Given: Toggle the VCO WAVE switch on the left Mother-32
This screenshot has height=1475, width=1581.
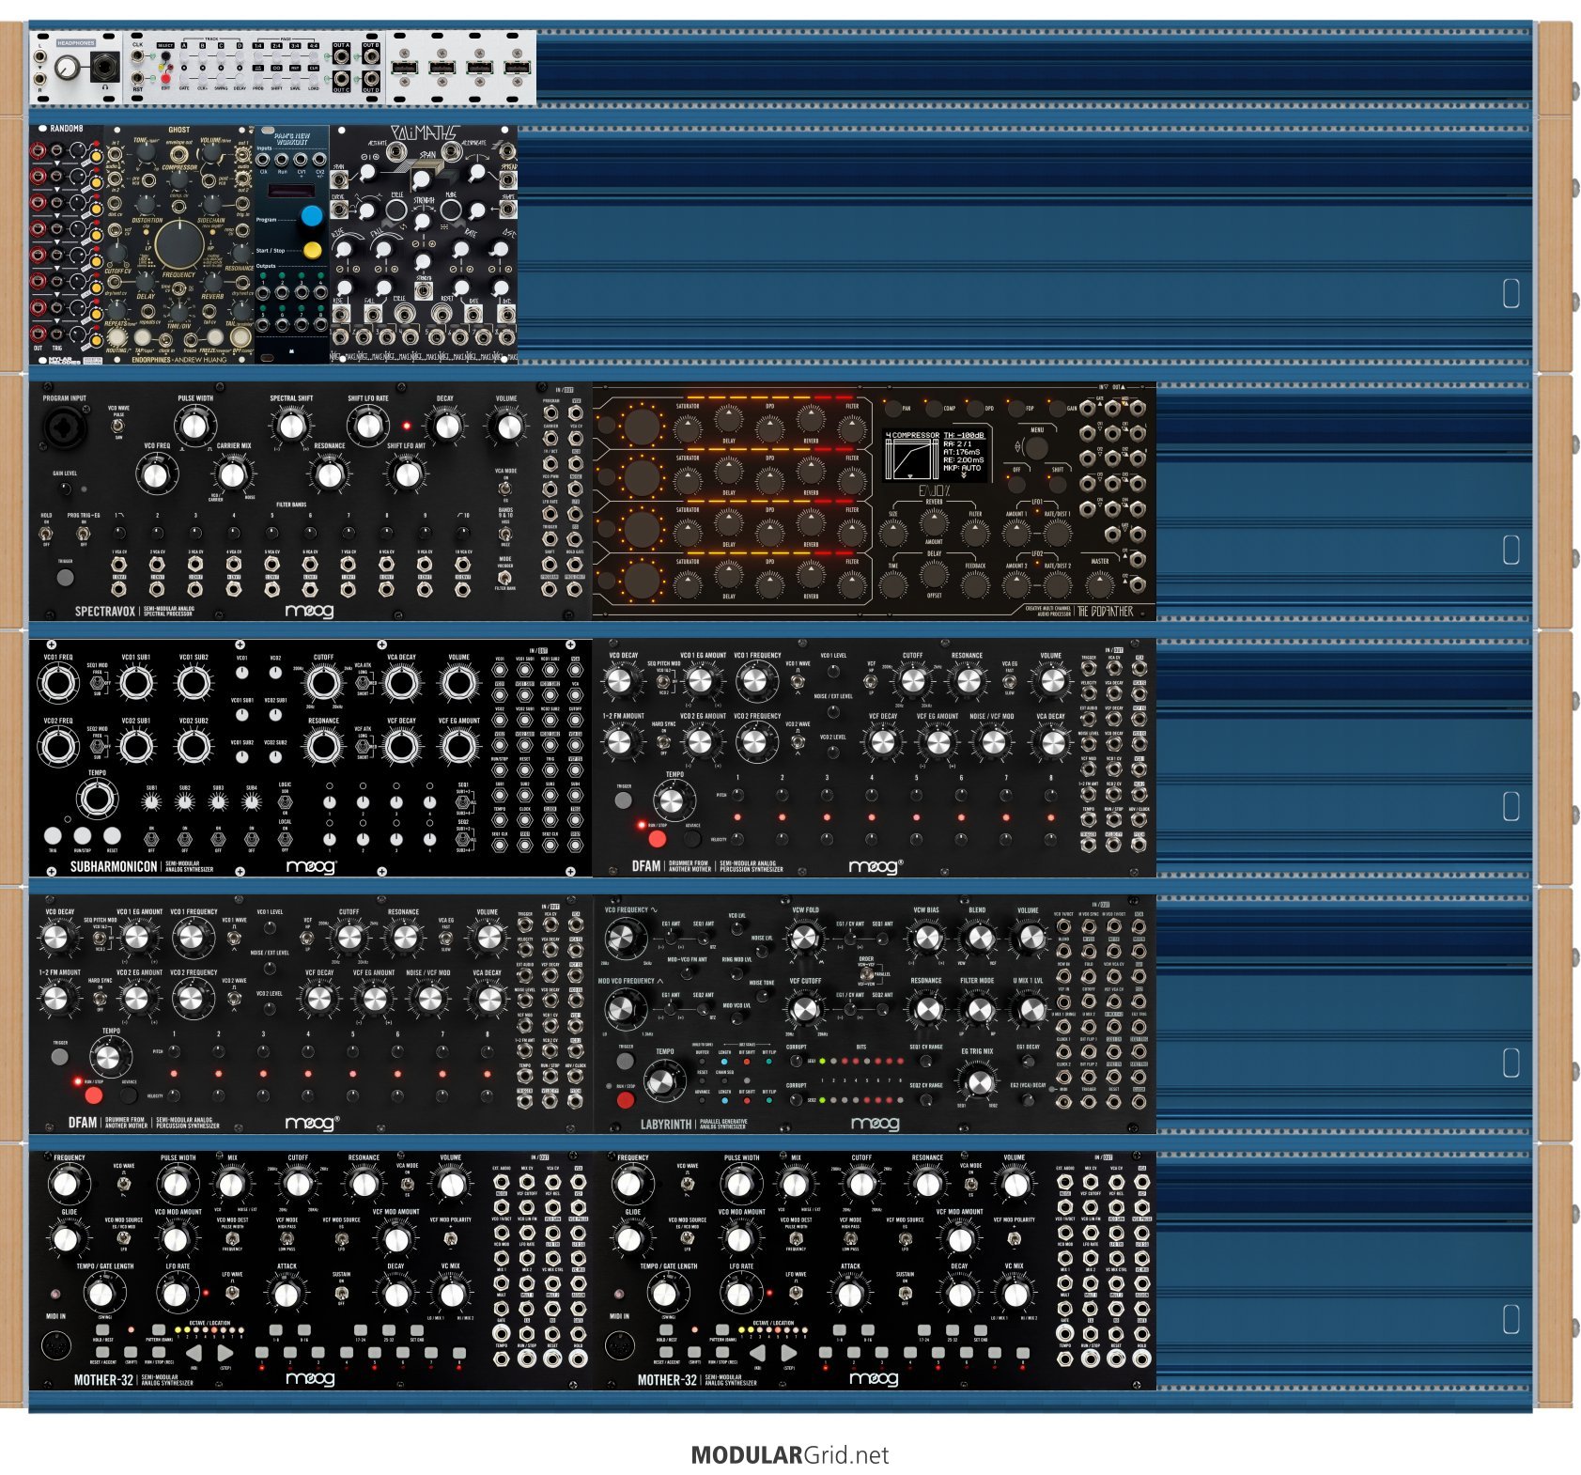Looking at the screenshot, I should [124, 1186].
